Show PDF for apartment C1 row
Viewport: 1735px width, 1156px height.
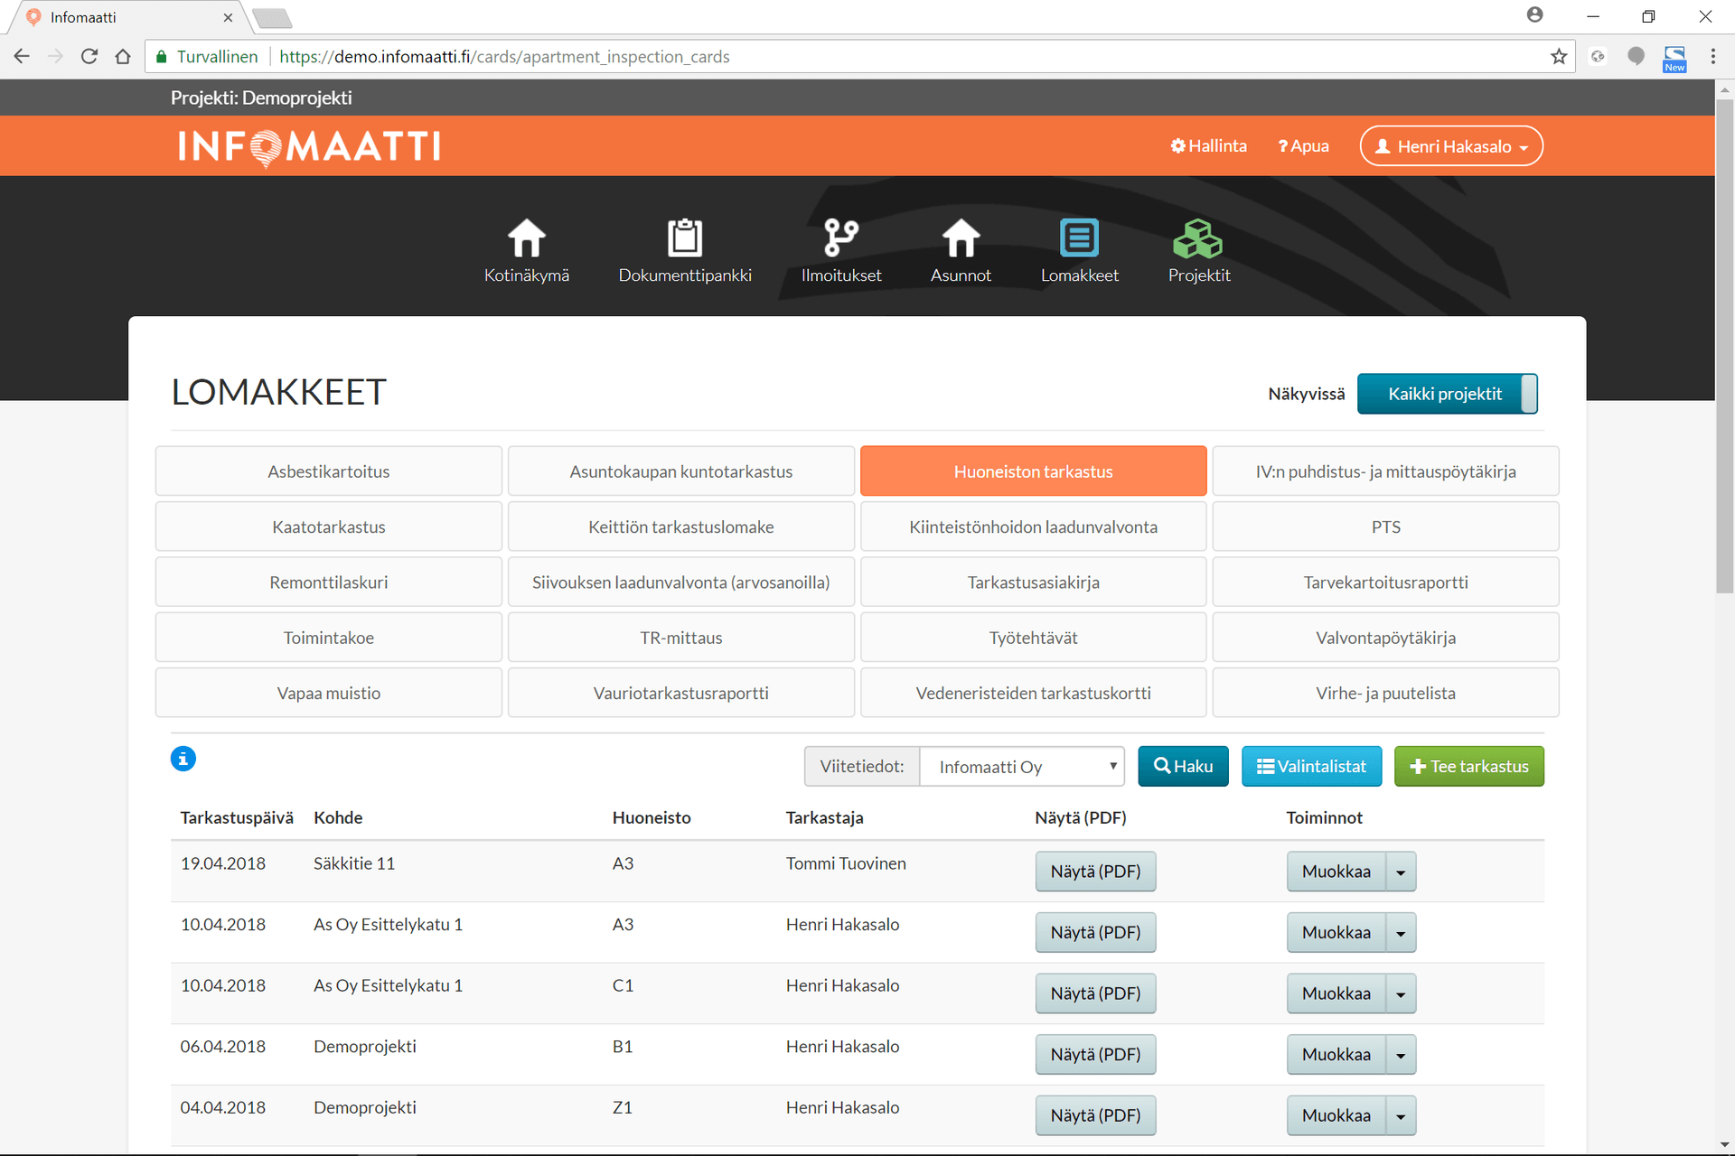coord(1095,993)
